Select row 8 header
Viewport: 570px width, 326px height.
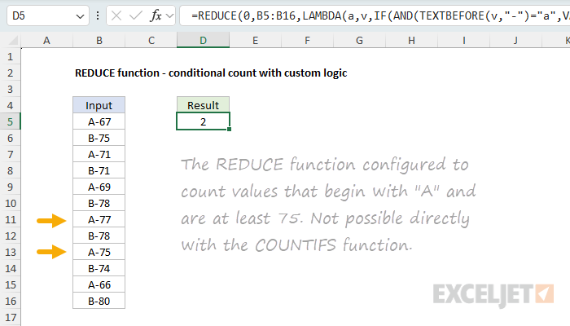point(10,170)
